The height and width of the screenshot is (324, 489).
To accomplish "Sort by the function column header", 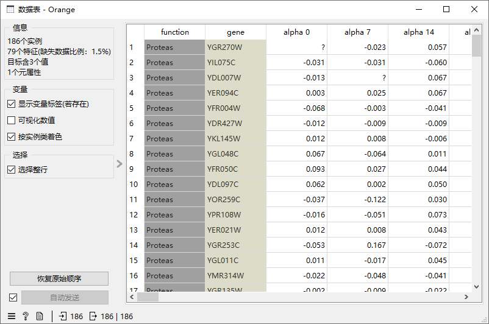I will pos(174,32).
